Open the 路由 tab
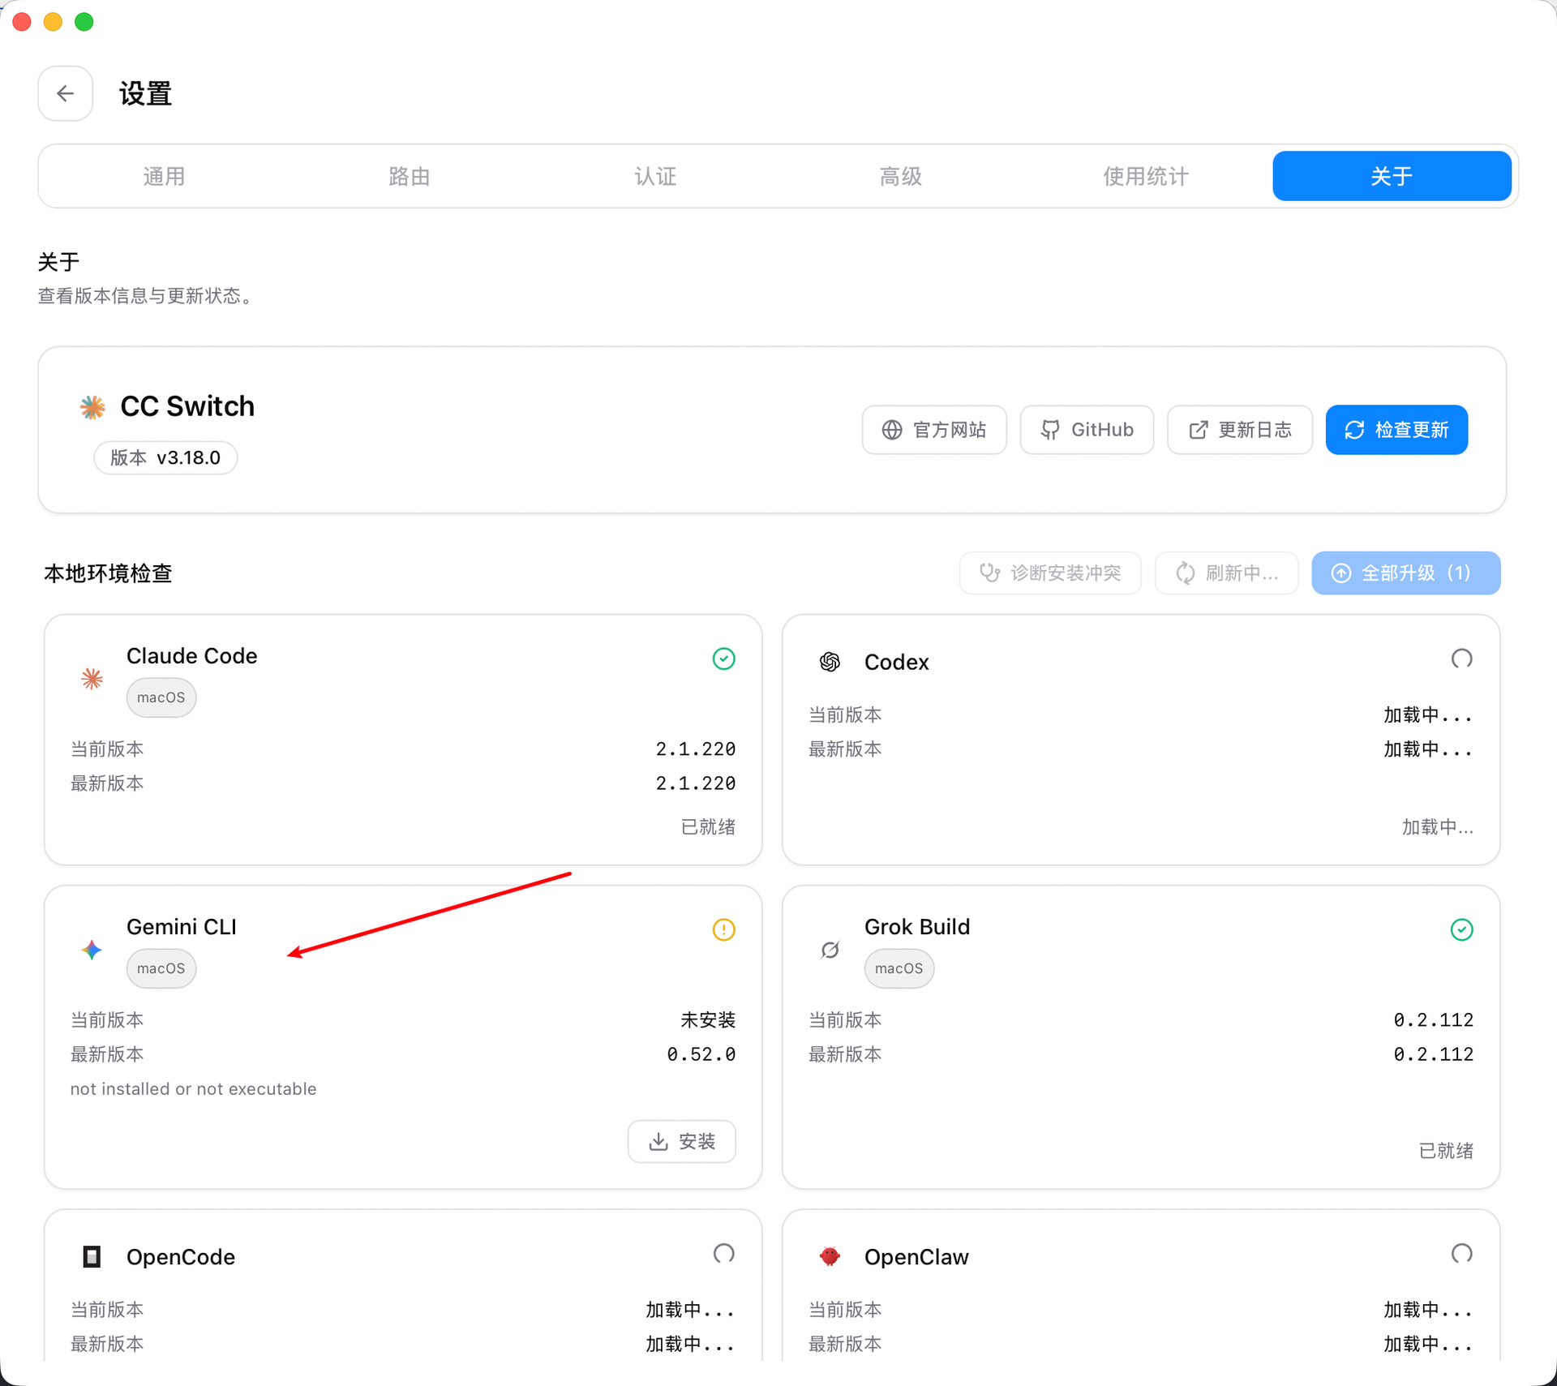 410,176
